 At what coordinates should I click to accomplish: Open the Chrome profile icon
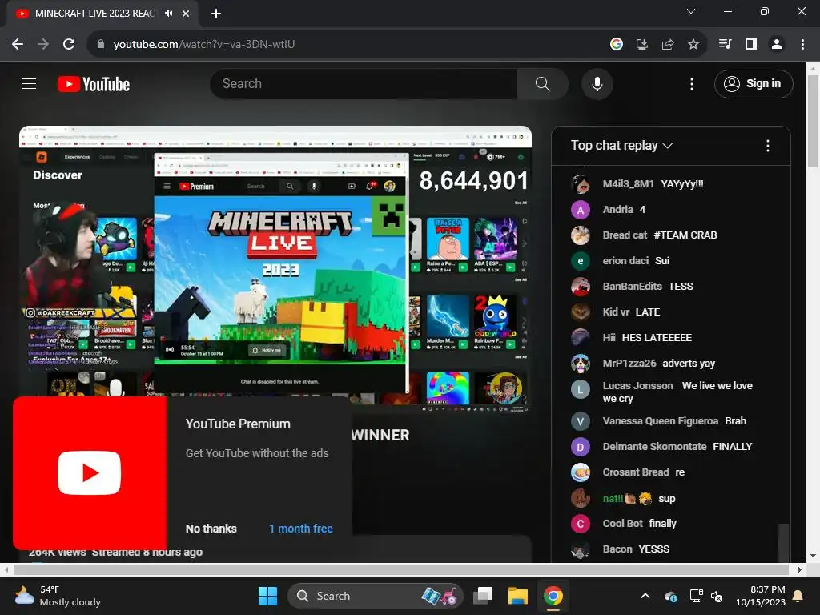pos(777,45)
